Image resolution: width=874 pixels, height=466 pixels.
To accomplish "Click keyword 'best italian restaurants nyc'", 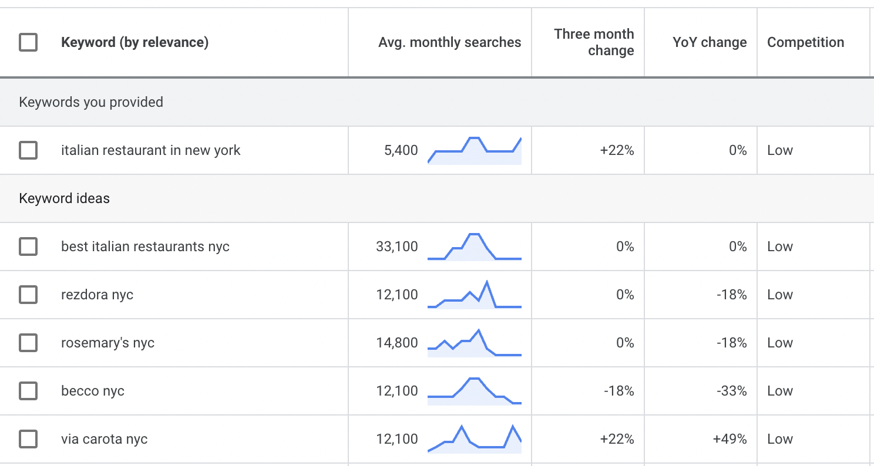I will click(145, 246).
